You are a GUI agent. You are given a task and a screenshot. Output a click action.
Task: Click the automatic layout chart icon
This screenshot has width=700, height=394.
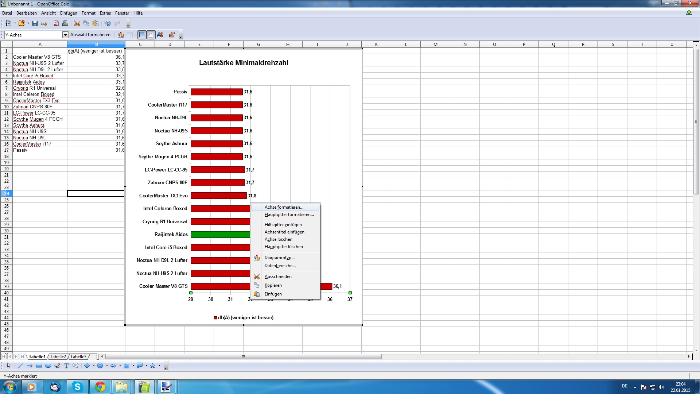coord(172,35)
